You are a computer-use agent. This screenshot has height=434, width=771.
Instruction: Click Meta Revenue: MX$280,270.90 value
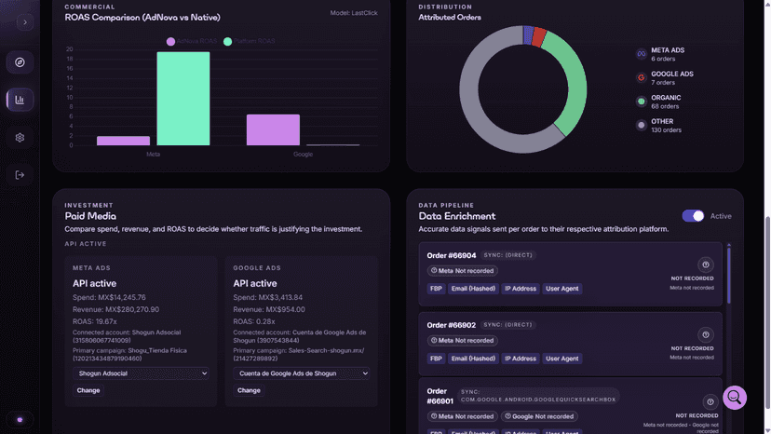tap(116, 309)
